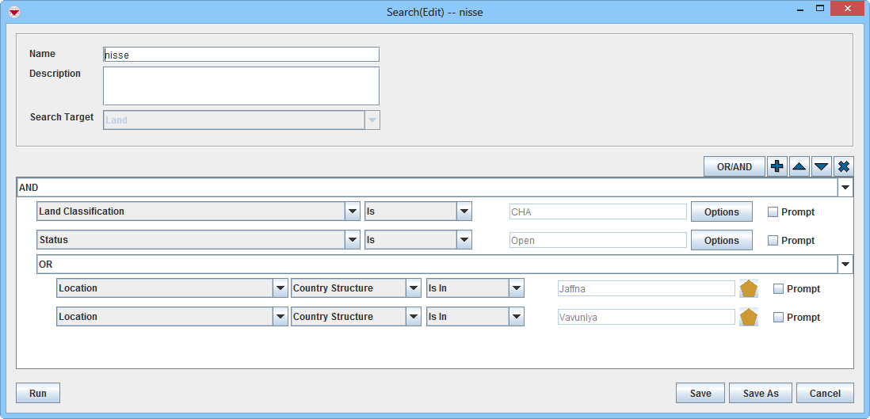Click the application icon in title bar
The height and width of the screenshot is (419, 870).
pyautogui.click(x=13, y=11)
